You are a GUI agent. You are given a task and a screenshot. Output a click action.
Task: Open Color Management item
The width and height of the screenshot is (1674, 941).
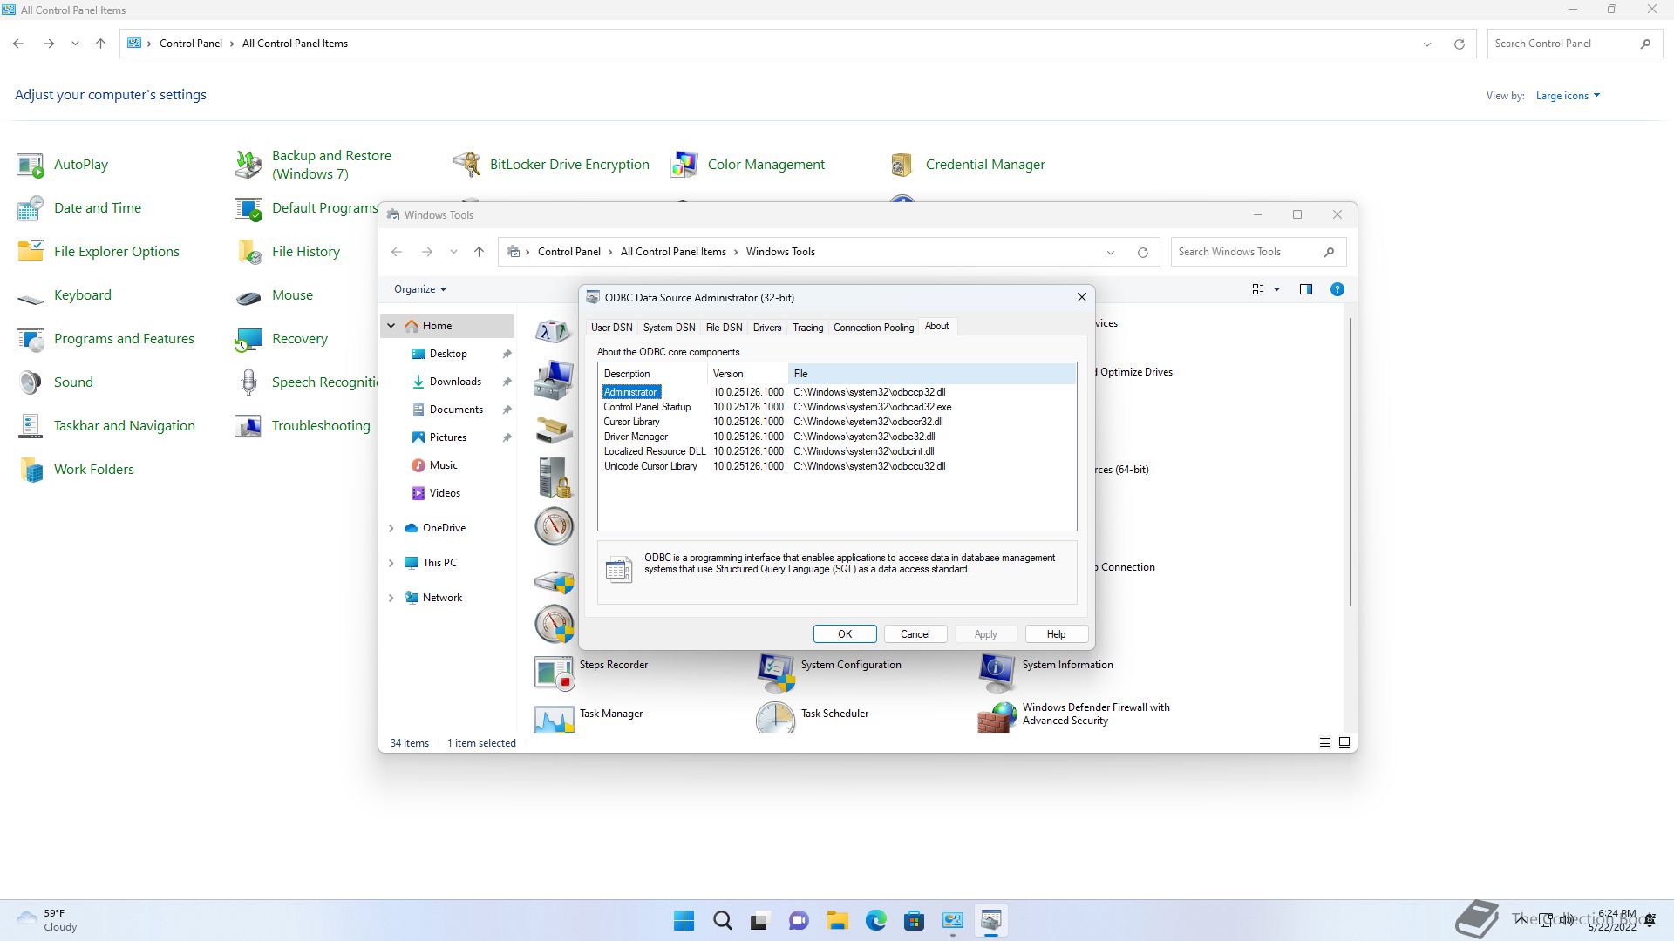click(x=747, y=165)
